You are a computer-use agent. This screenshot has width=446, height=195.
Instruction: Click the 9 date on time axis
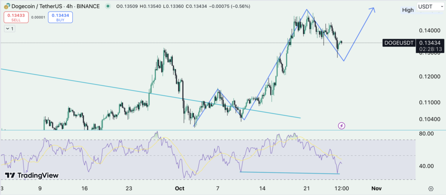click(x=40, y=188)
